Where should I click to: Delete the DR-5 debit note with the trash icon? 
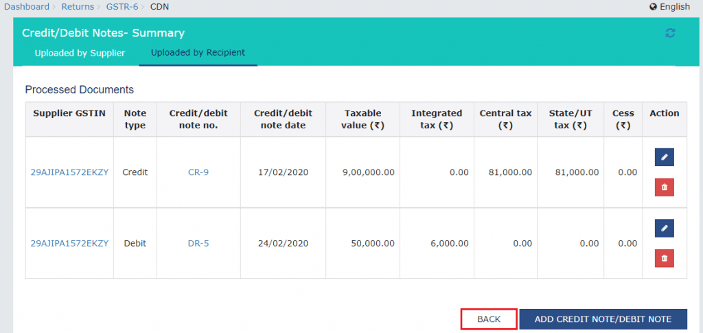click(665, 258)
